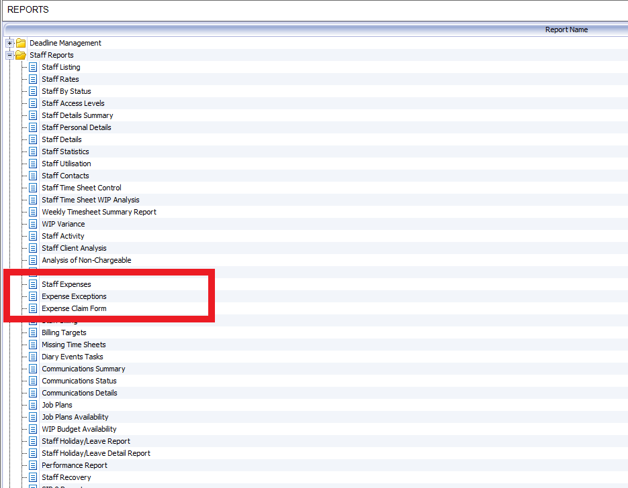Select the Staff Activity report
The image size is (628, 488).
(63, 236)
